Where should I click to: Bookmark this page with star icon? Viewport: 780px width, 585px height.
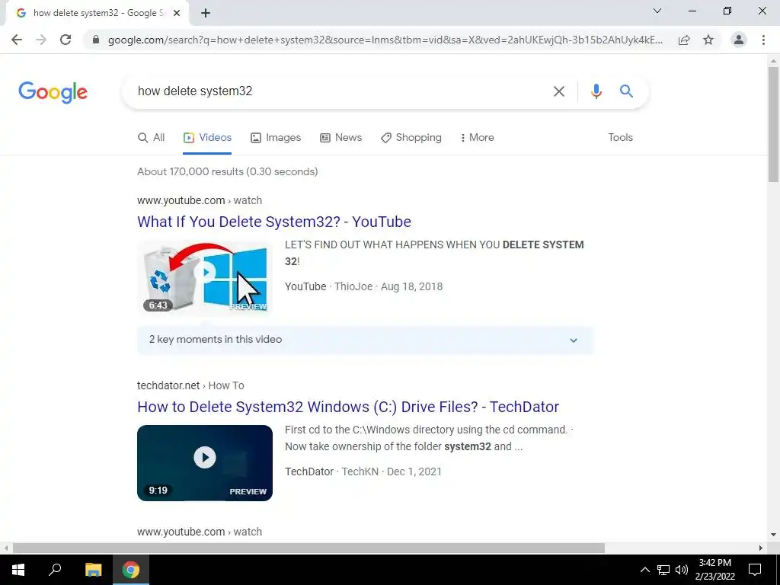click(x=708, y=40)
